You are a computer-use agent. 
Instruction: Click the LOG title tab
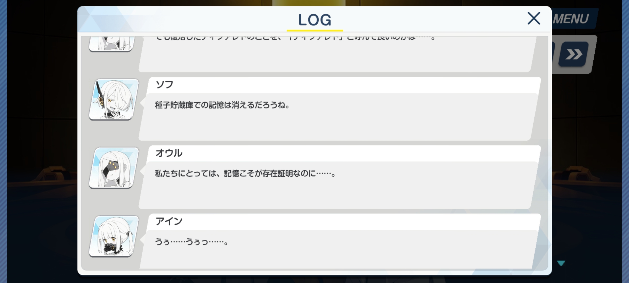314,20
